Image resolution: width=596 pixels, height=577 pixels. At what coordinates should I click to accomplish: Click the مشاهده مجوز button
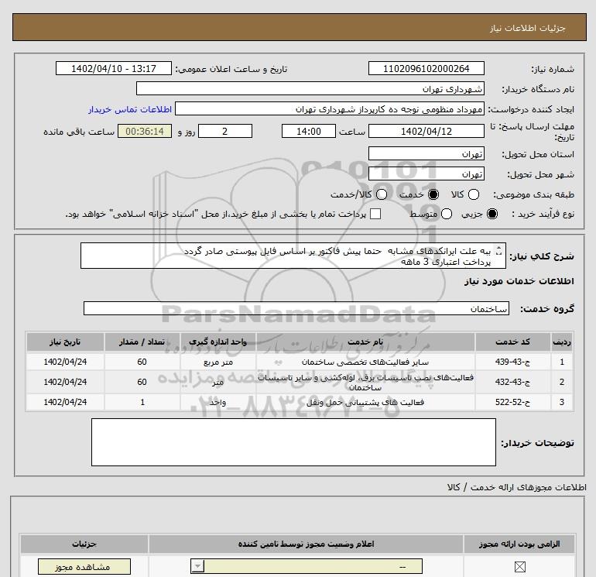click(84, 567)
